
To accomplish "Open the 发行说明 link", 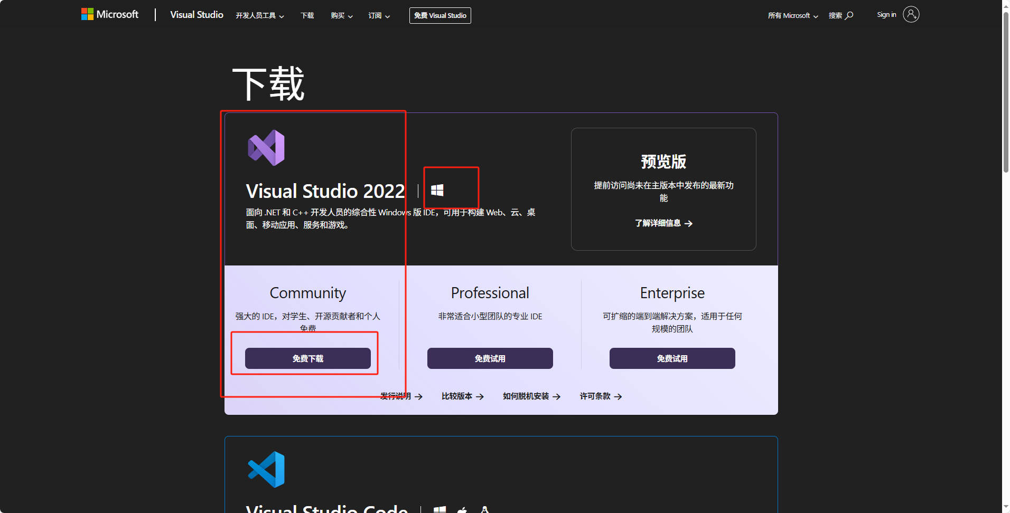I will (x=401, y=396).
